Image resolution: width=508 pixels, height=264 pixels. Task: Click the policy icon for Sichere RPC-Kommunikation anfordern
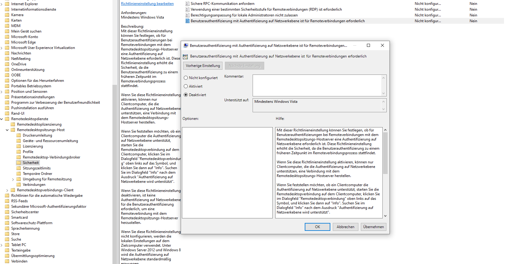coord(187,4)
